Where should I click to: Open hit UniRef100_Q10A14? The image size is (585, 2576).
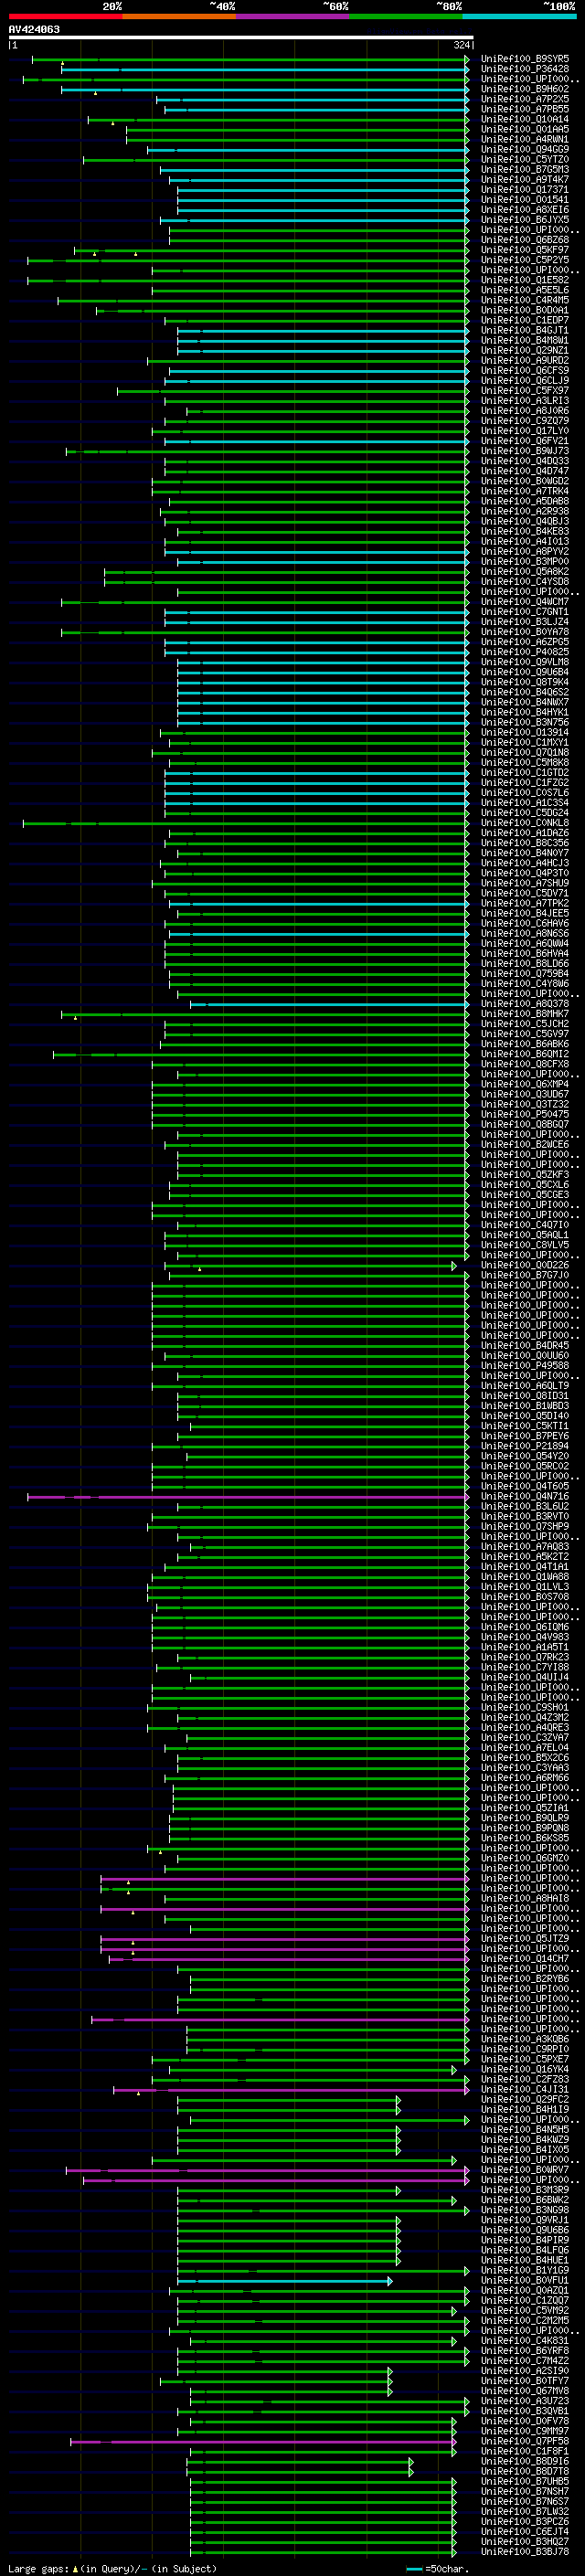(525, 119)
